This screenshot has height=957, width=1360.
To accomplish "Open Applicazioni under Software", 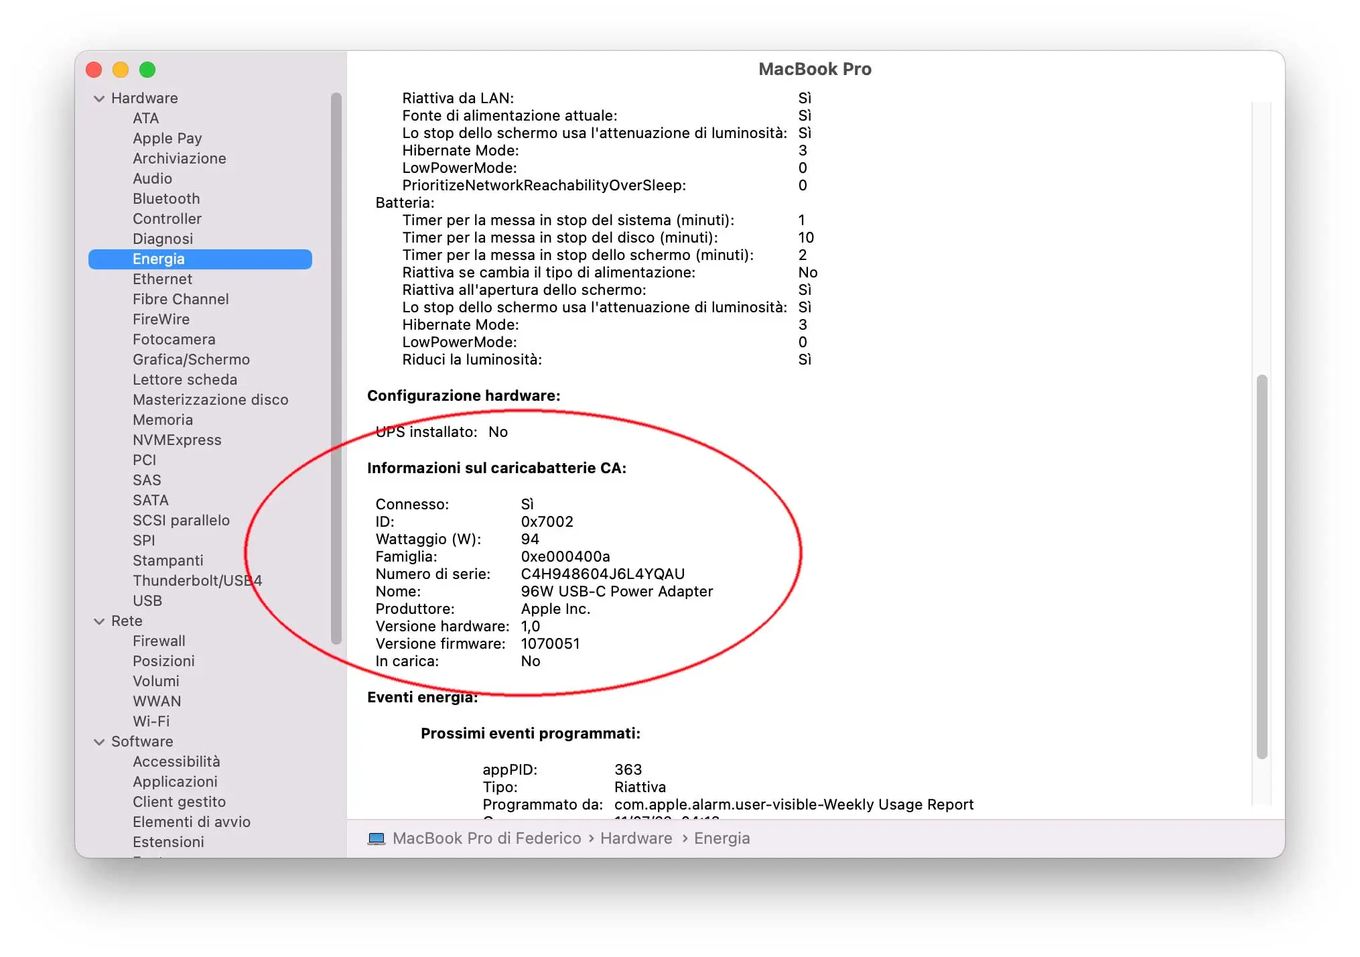I will point(175,781).
